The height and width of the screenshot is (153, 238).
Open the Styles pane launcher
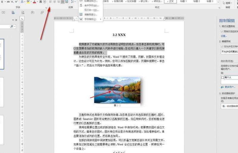tap(219, 8)
